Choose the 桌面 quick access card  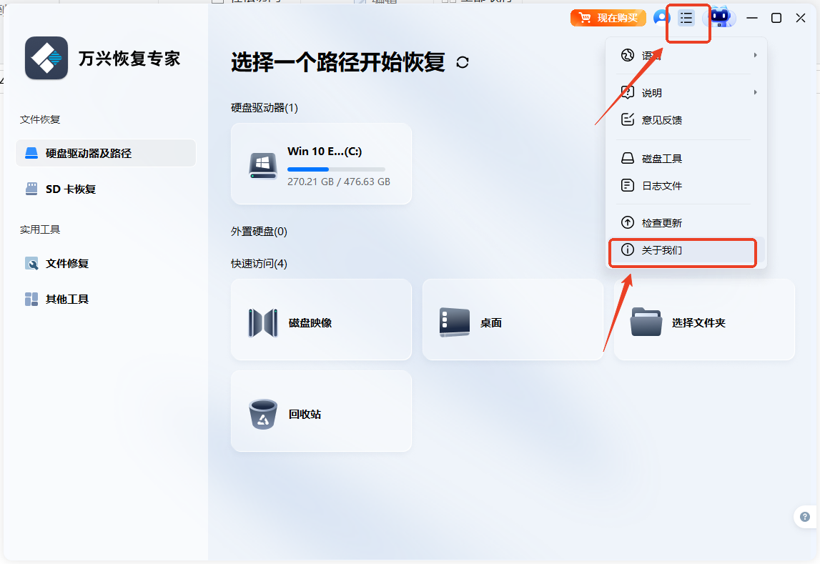513,320
